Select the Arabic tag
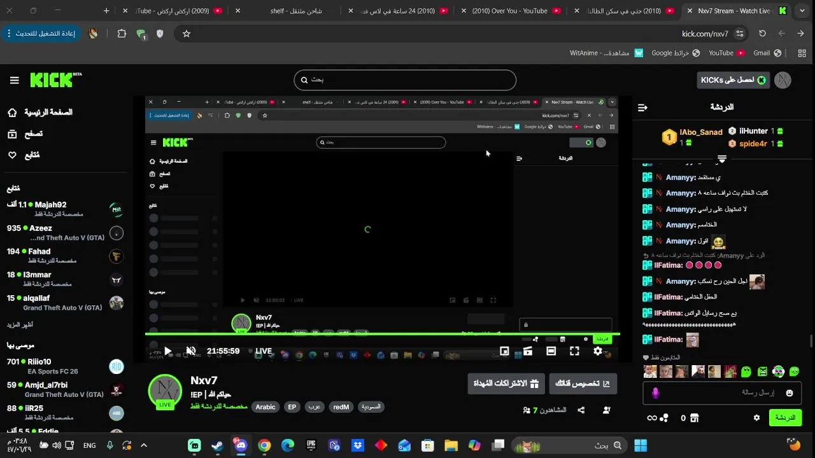The image size is (815, 458). pyautogui.click(x=266, y=407)
